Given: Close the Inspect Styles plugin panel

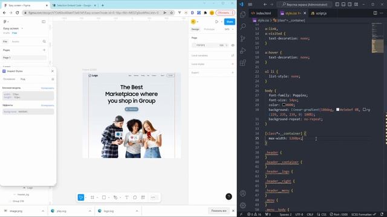Looking at the screenshot, I should tap(53, 71).
